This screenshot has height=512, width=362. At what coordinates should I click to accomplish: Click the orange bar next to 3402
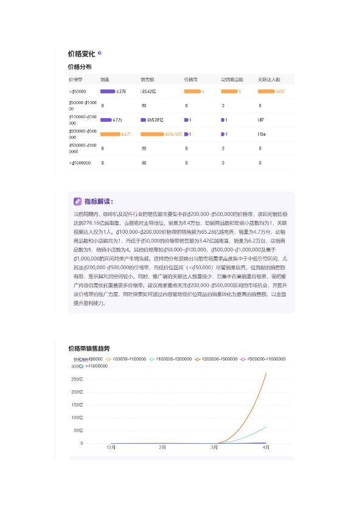coord(266,91)
